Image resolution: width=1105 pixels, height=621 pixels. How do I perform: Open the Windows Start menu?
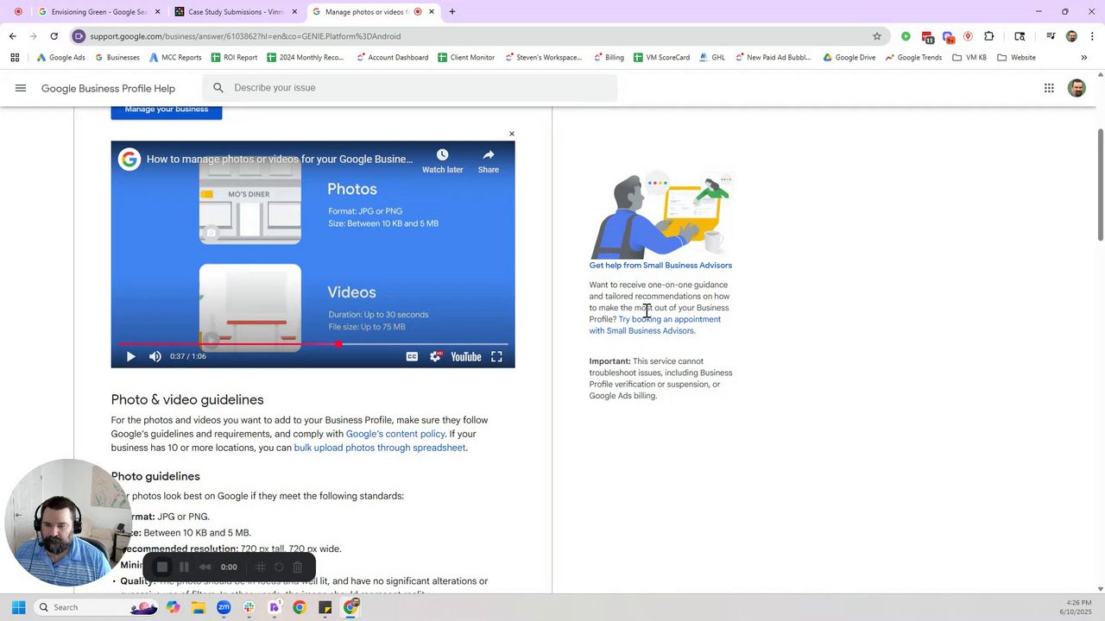pos(18,607)
